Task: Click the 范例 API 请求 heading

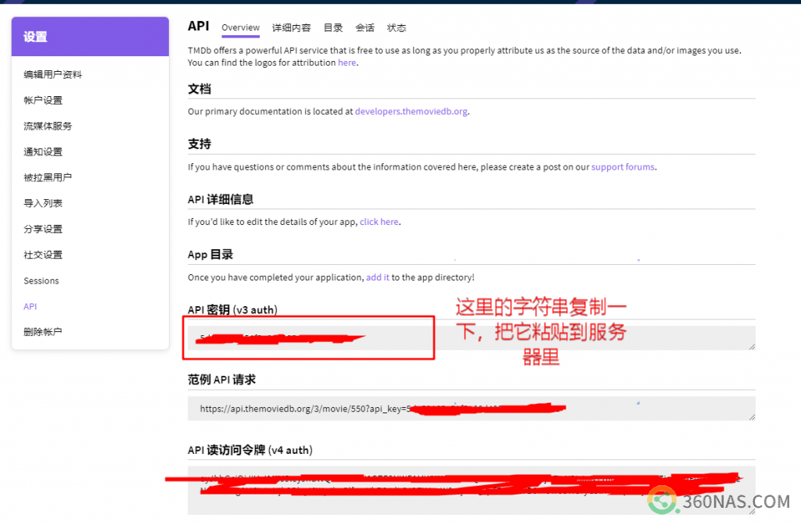Action: click(221, 380)
